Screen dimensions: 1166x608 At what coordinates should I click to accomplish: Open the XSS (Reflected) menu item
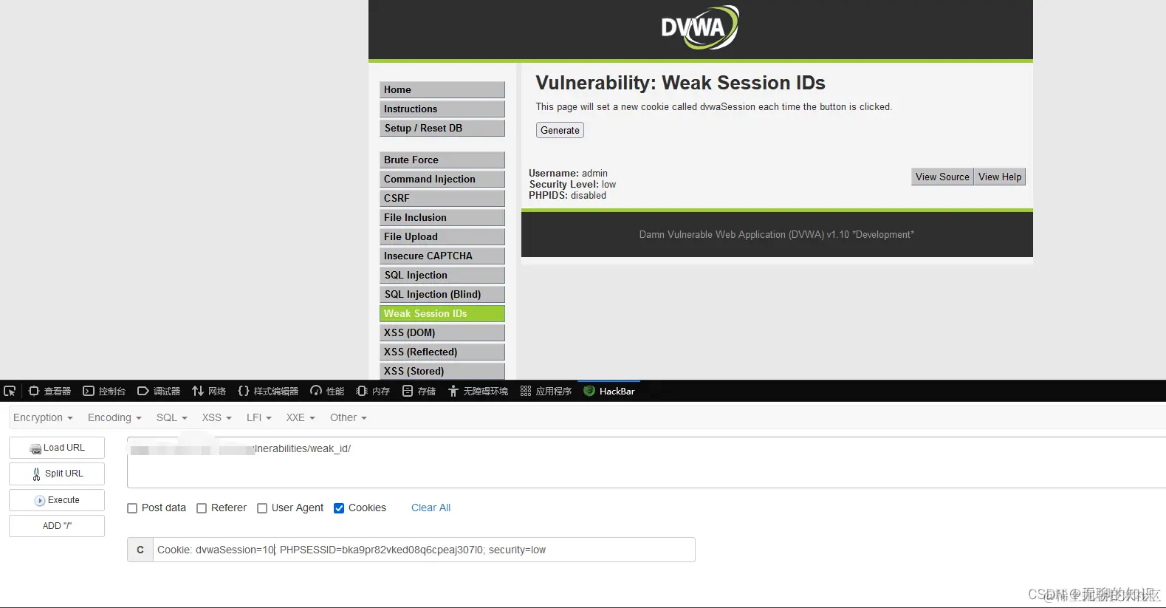coord(442,352)
